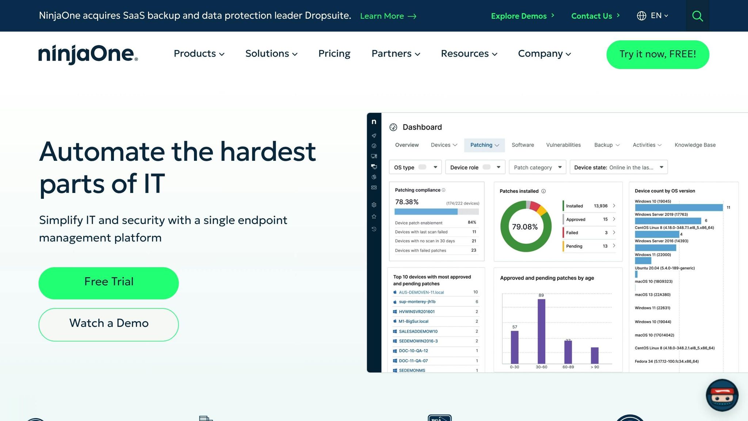Select the gauge icon in sidebar
The image size is (748, 421).
click(x=374, y=146)
